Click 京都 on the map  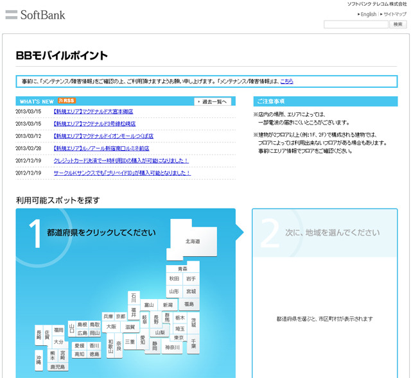coord(121,316)
